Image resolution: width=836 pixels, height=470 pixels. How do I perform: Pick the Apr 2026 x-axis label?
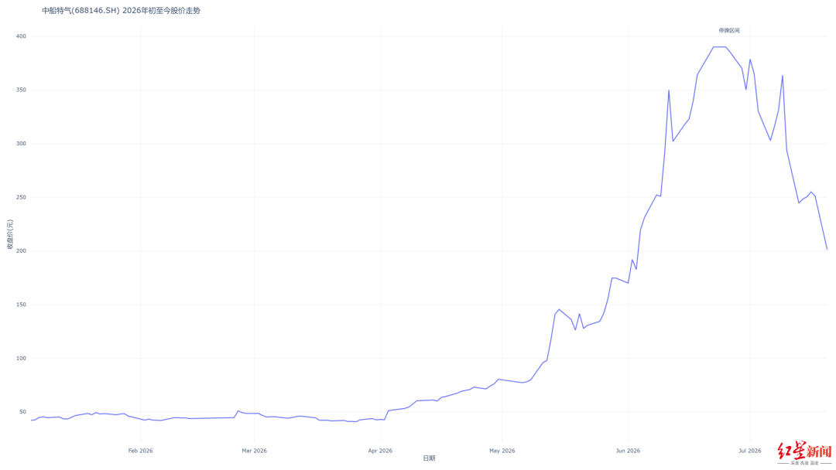point(380,451)
